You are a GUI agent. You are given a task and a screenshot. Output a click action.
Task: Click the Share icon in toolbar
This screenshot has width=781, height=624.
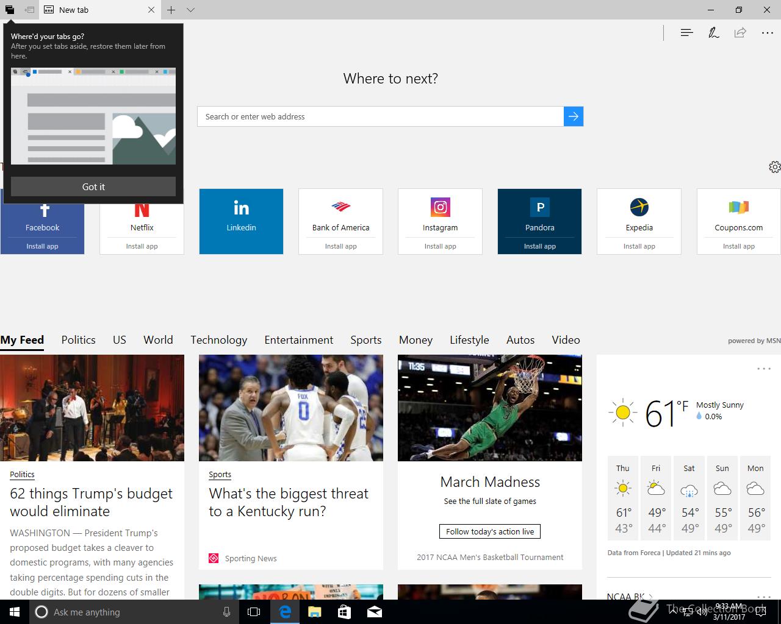click(x=740, y=32)
